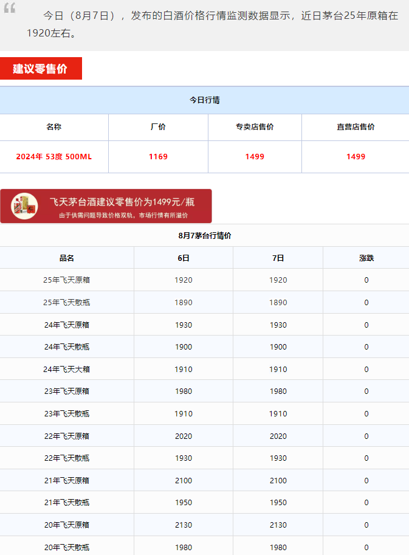Image resolution: width=409 pixels, height=555 pixels.
Task: Click the 1169 factory price value
Action: (x=158, y=157)
